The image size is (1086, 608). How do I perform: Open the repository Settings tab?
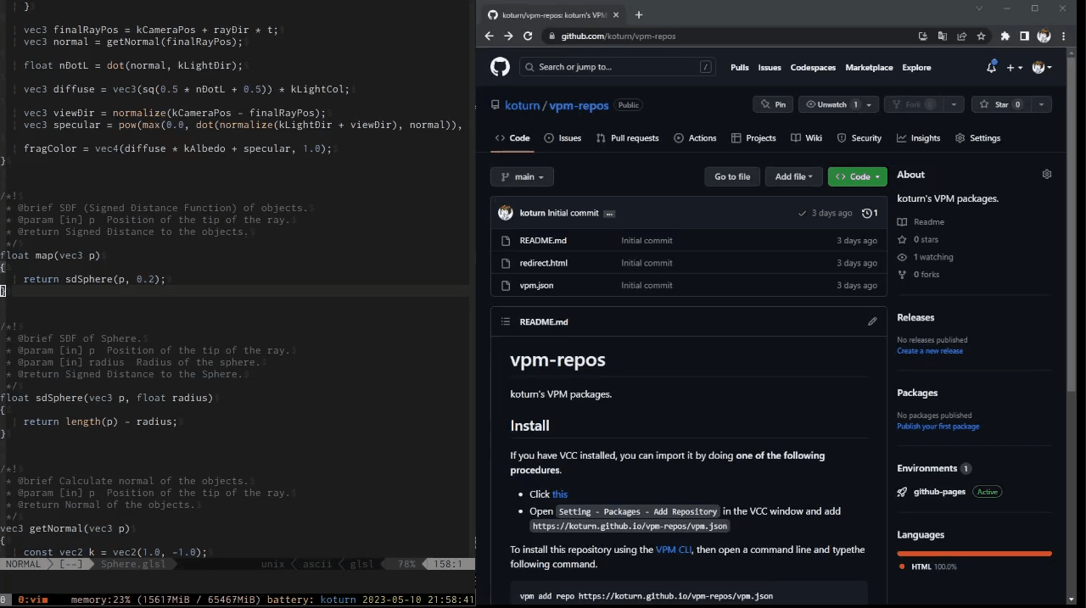pyautogui.click(x=977, y=138)
